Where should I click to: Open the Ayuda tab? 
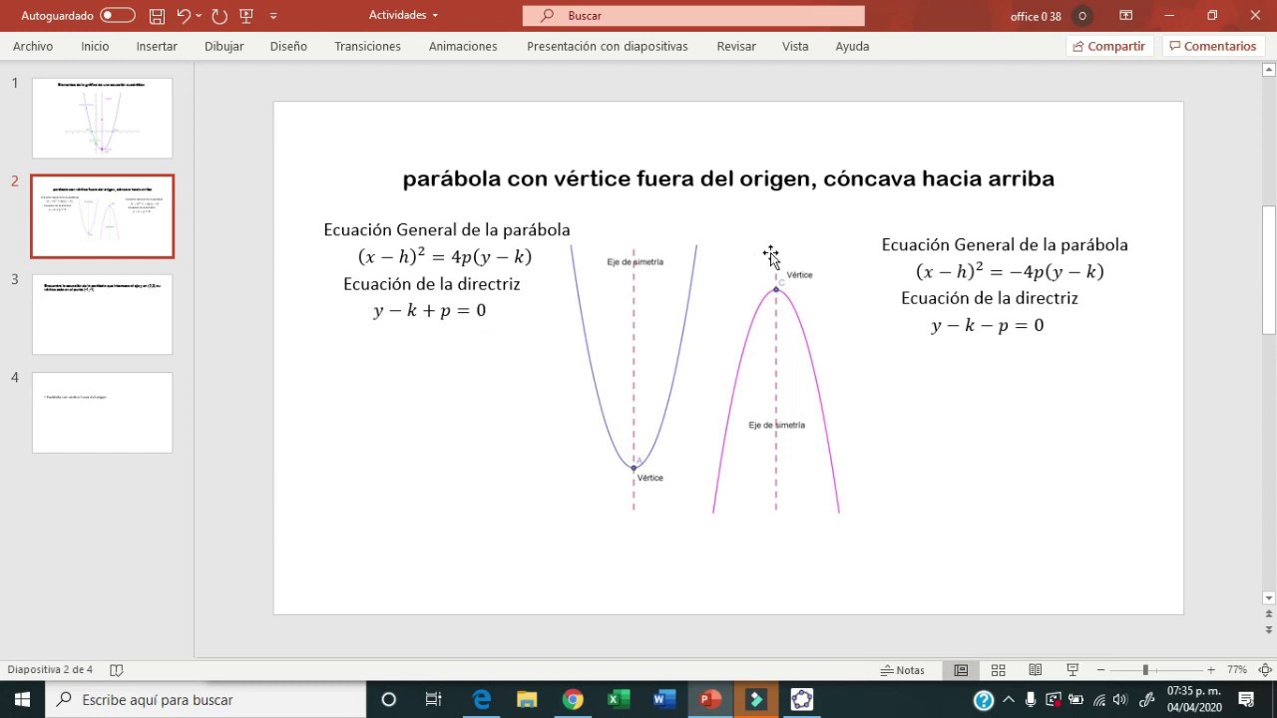click(x=852, y=46)
